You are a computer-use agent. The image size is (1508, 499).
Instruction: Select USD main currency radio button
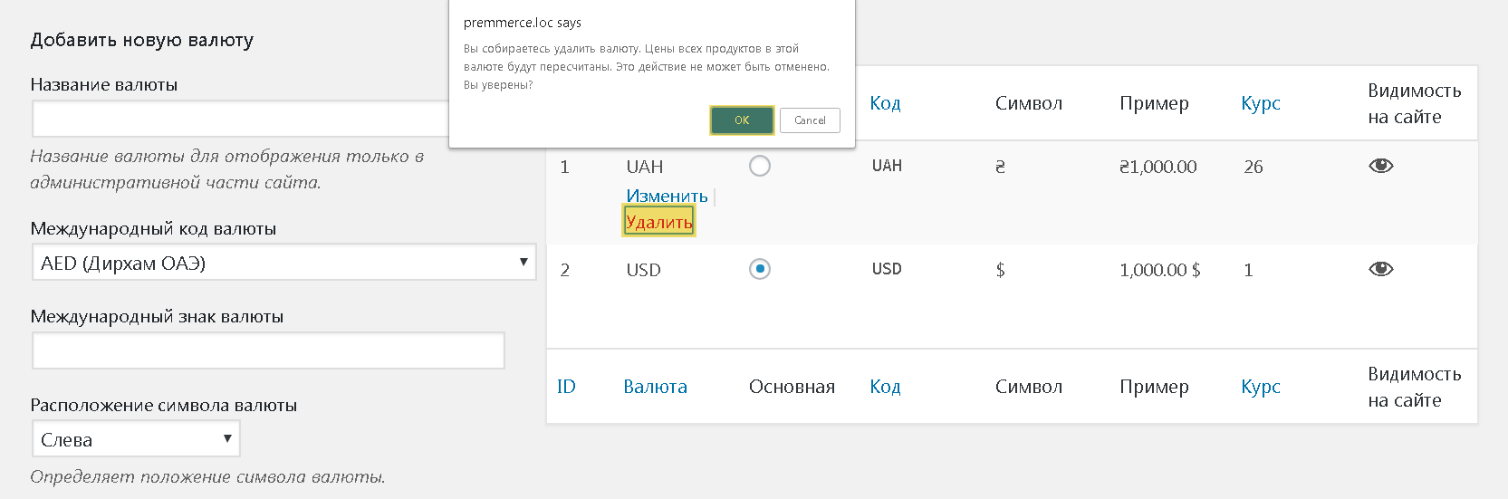760,269
